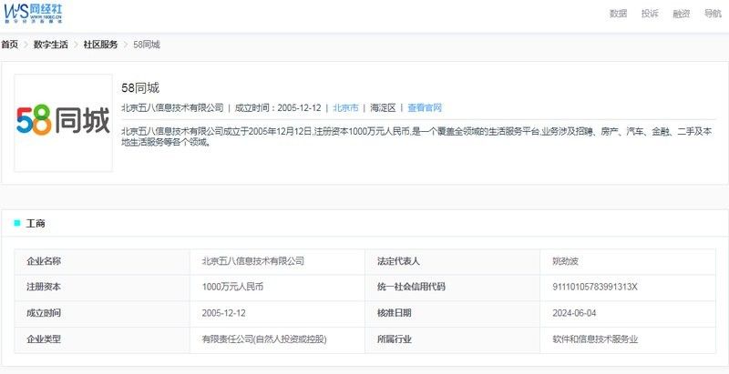Select the legal representative name 姚劲波
The width and height of the screenshot is (729, 374).
click(x=565, y=261)
